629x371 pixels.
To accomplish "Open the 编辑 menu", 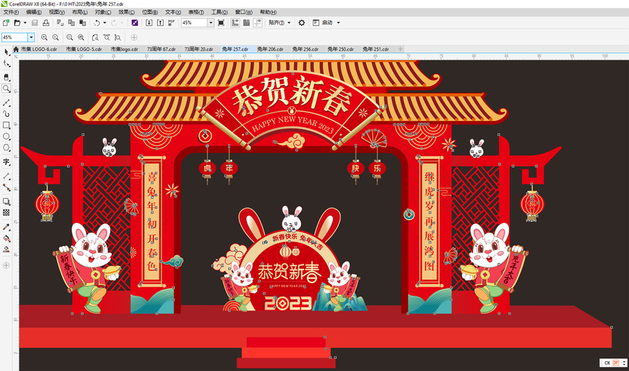I will tap(34, 12).
